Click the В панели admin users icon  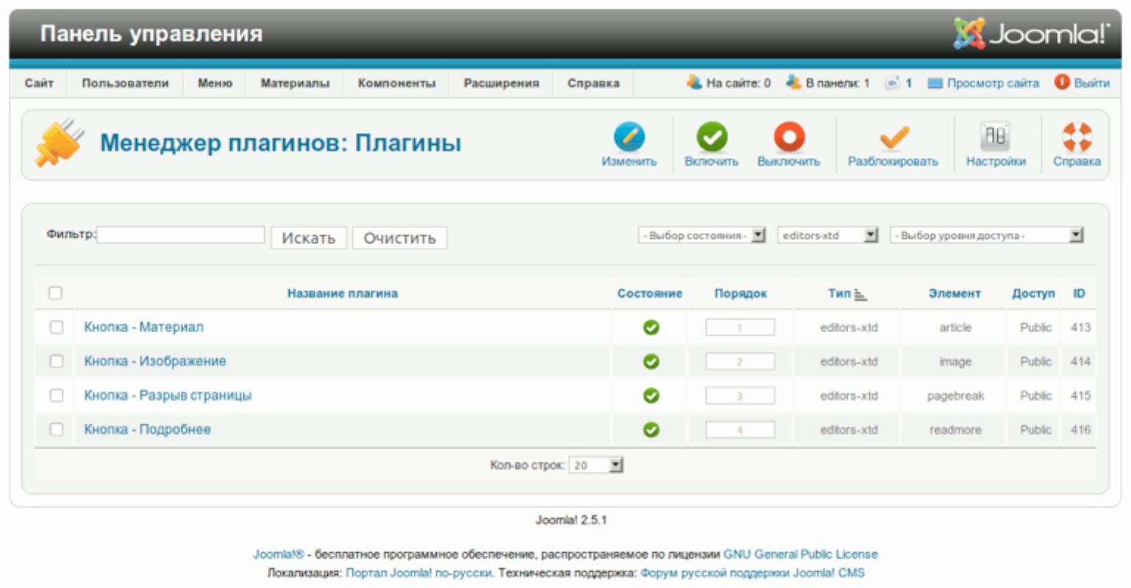pyautogui.click(x=793, y=82)
